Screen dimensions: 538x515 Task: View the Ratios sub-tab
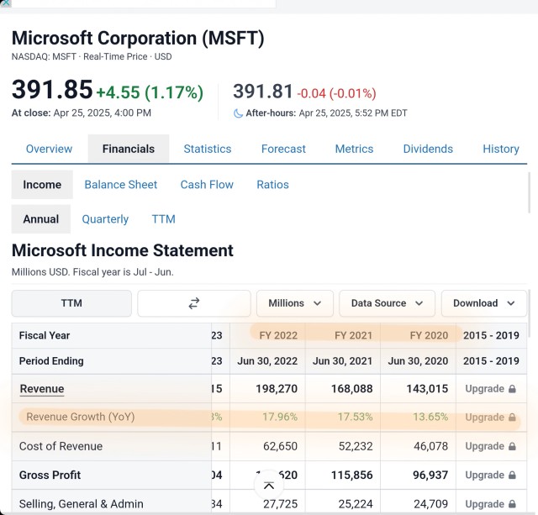[x=272, y=185]
